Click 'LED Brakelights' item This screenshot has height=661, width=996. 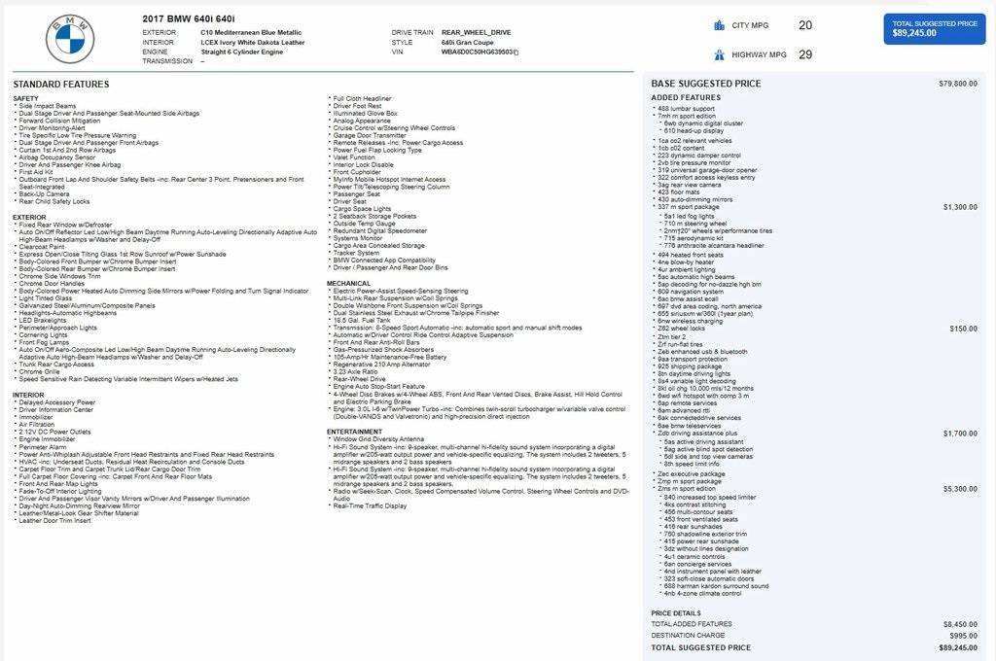coord(43,321)
